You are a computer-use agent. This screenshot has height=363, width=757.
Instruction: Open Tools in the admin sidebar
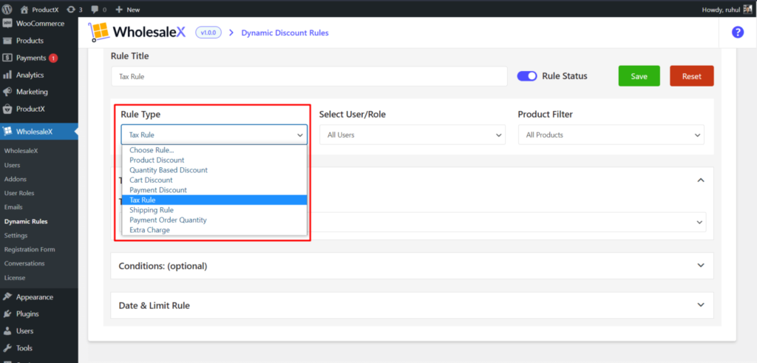point(38,348)
